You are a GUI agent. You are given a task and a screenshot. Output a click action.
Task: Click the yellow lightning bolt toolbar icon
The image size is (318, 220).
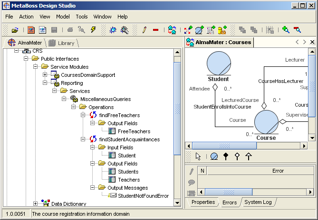pos(93,30)
